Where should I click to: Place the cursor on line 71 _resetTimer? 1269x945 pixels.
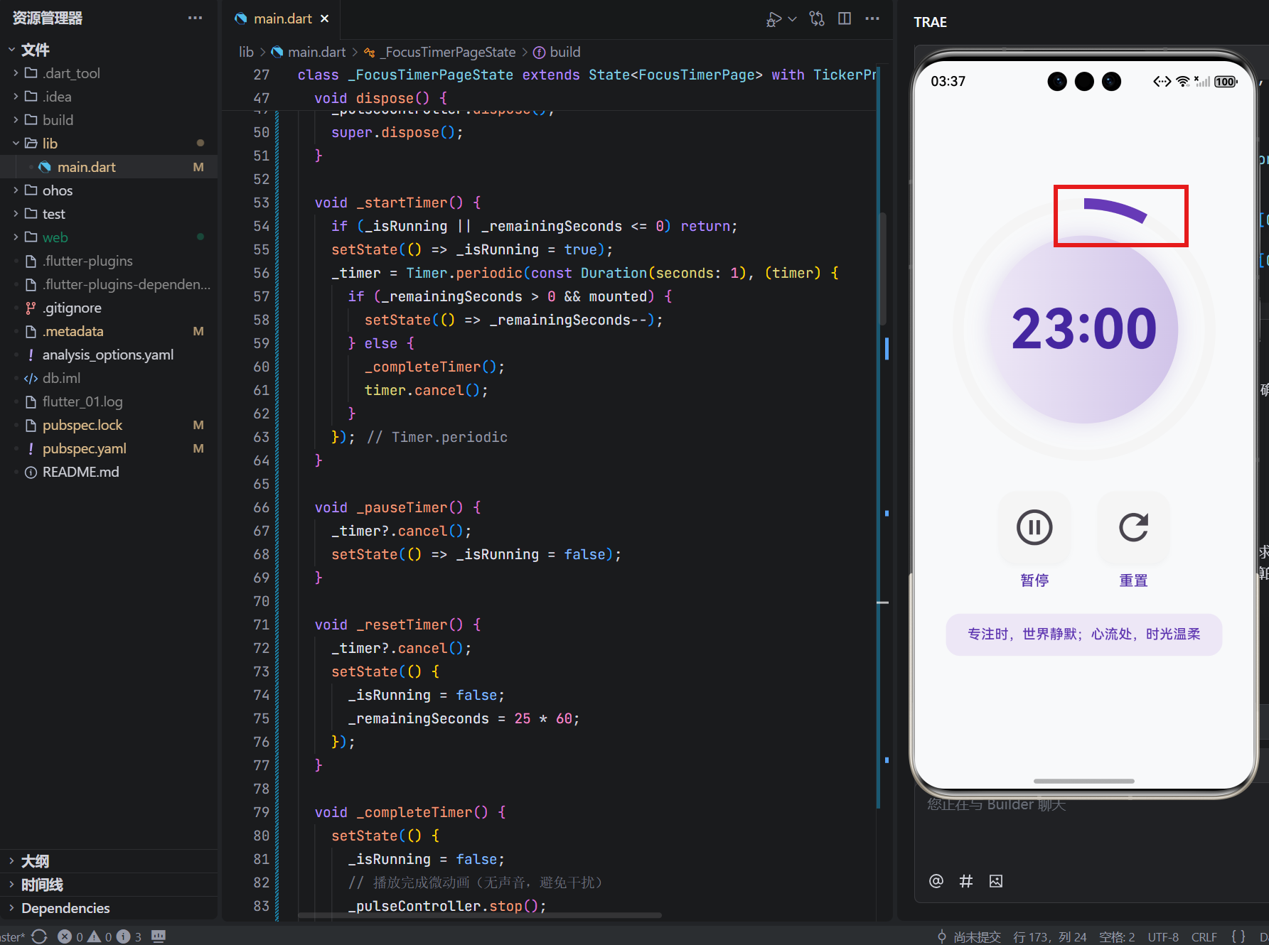398,625
